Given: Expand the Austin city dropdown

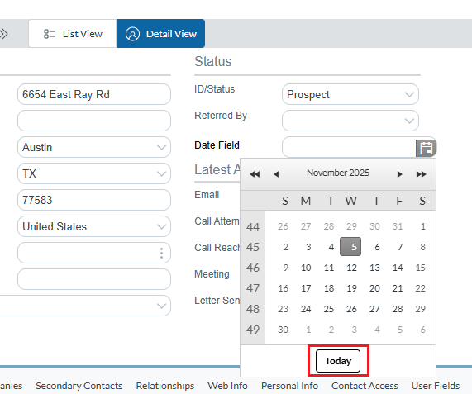Looking at the screenshot, I should [x=161, y=147].
